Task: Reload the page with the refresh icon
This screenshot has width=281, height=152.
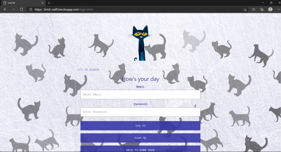Action: 21,9
